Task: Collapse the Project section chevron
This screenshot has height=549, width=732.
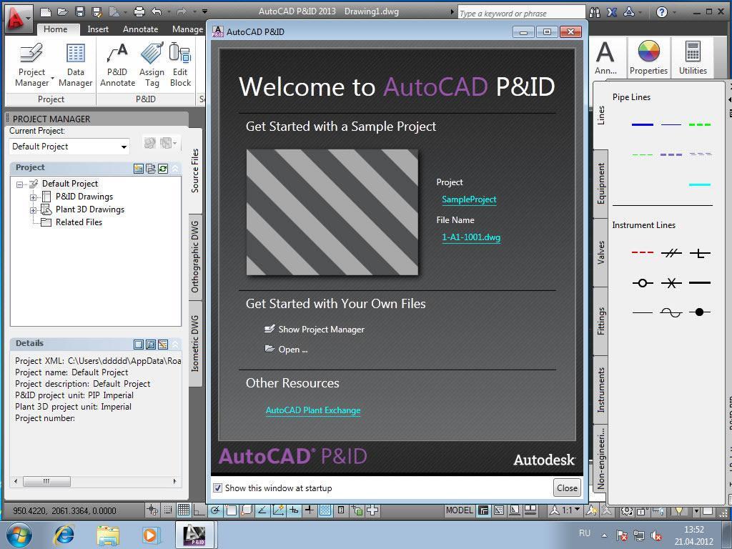Action: (x=176, y=169)
